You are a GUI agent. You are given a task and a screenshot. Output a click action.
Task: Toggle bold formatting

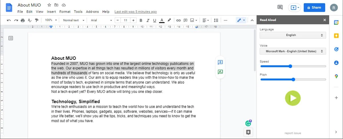coord(141,20)
